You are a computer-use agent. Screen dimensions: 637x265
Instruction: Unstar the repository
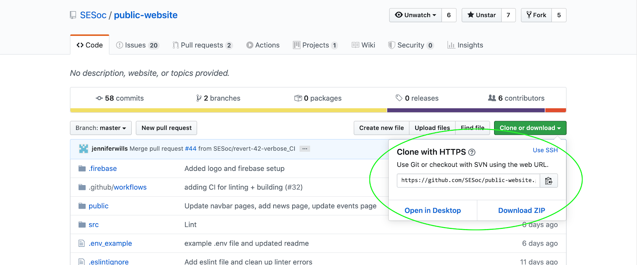pos(481,15)
